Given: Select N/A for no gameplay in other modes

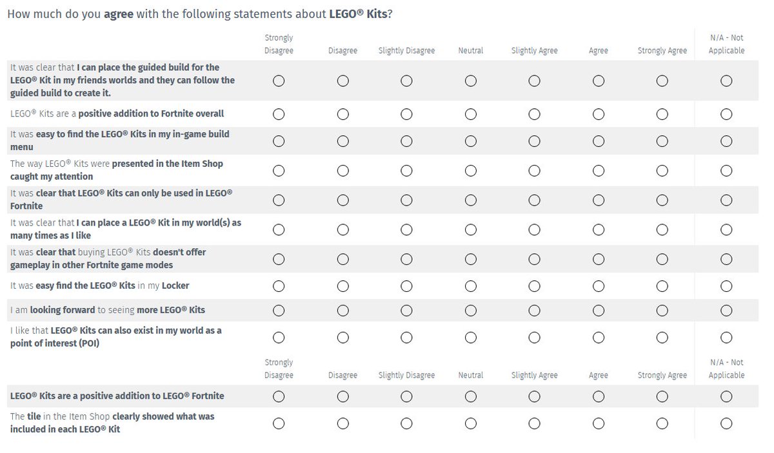Looking at the screenshot, I should point(726,259).
